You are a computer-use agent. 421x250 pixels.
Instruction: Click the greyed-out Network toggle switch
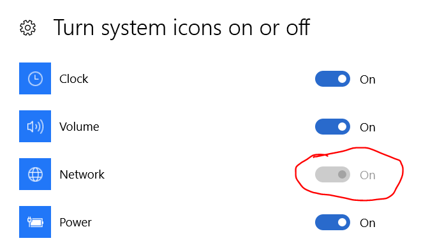pyautogui.click(x=332, y=174)
